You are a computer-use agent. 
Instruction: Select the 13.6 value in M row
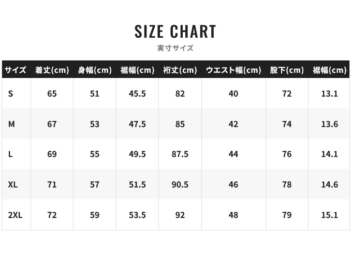coord(329,124)
